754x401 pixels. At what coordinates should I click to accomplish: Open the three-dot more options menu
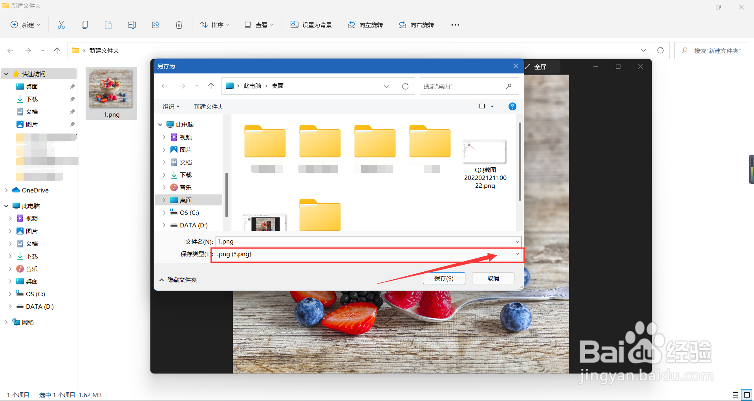tap(455, 25)
